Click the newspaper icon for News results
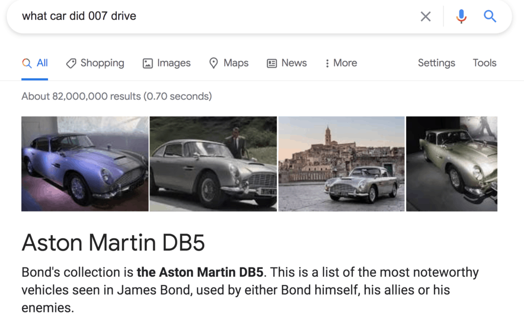 click(272, 63)
